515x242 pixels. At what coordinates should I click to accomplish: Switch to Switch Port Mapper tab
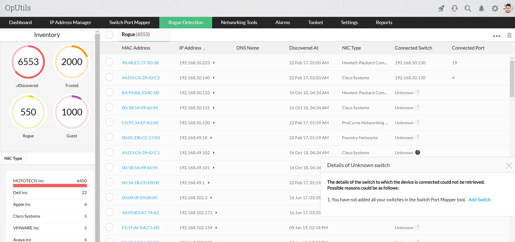(130, 22)
